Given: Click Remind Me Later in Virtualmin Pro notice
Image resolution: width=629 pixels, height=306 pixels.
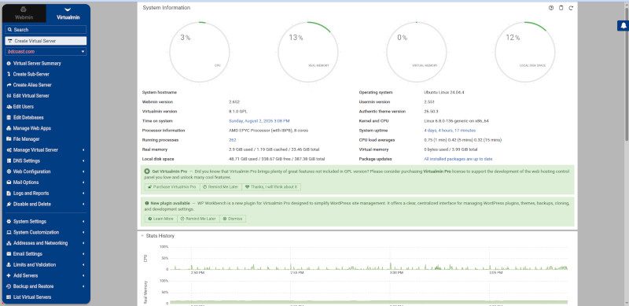Looking at the screenshot, I should [220, 187].
